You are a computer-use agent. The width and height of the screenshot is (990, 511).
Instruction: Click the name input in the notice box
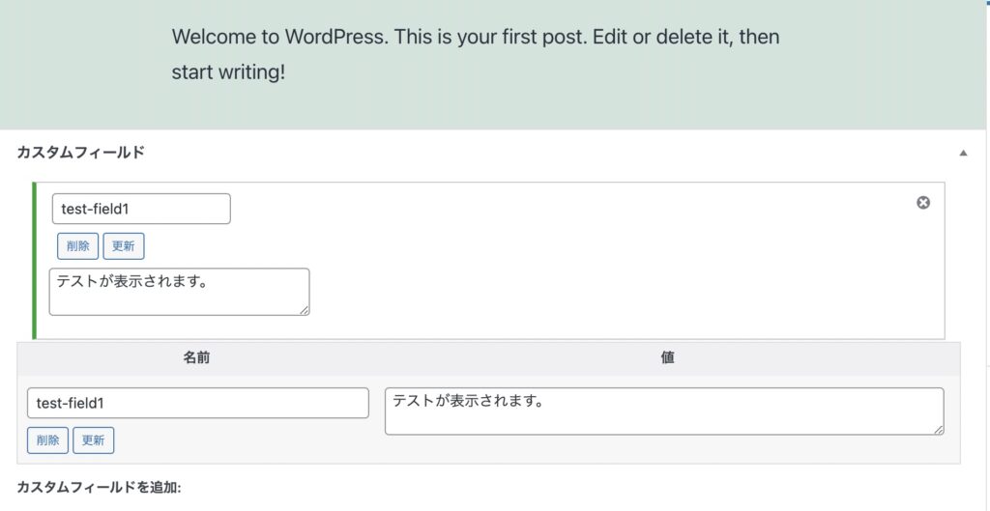point(141,209)
